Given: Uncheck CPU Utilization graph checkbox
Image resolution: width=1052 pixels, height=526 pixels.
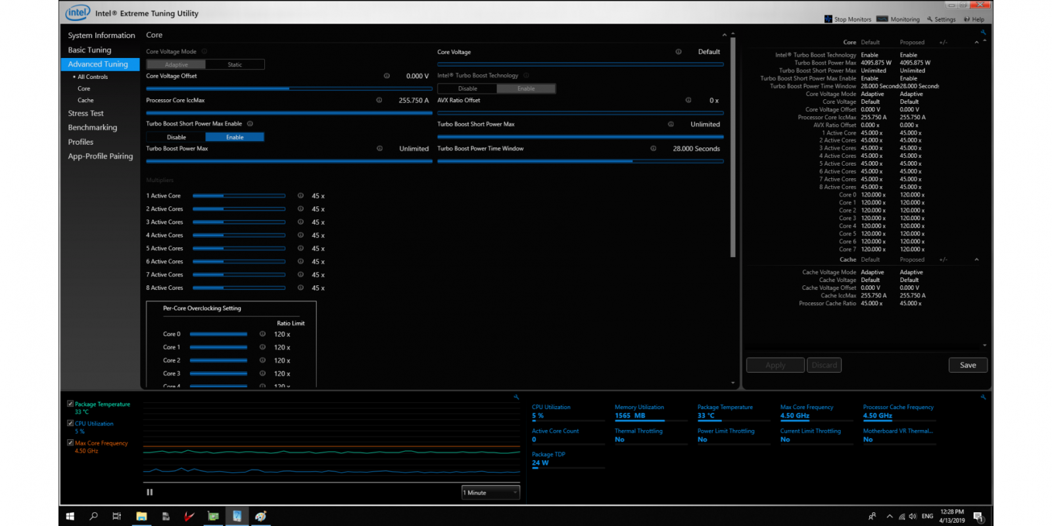Looking at the screenshot, I should pyautogui.click(x=70, y=423).
